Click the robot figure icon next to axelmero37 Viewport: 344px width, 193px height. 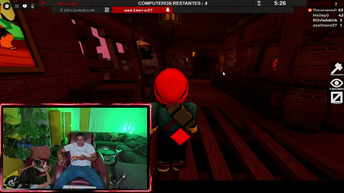point(168,10)
